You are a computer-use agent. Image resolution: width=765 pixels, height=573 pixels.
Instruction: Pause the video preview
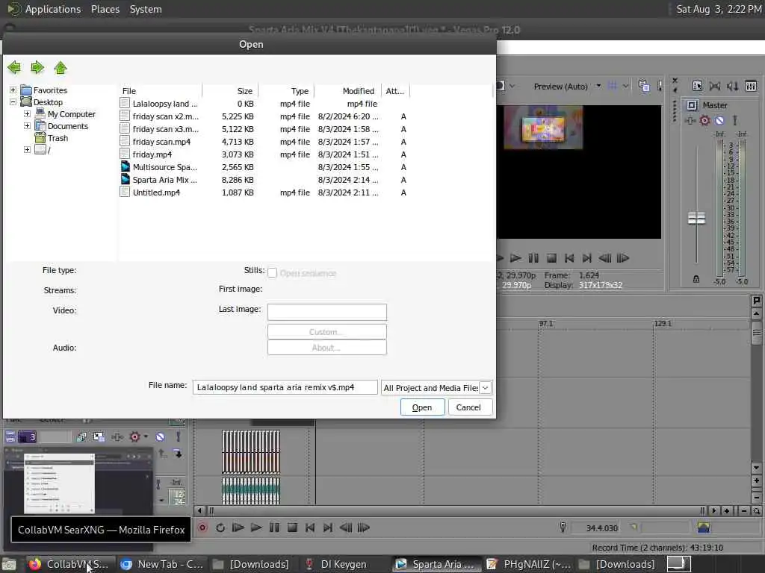(x=533, y=258)
